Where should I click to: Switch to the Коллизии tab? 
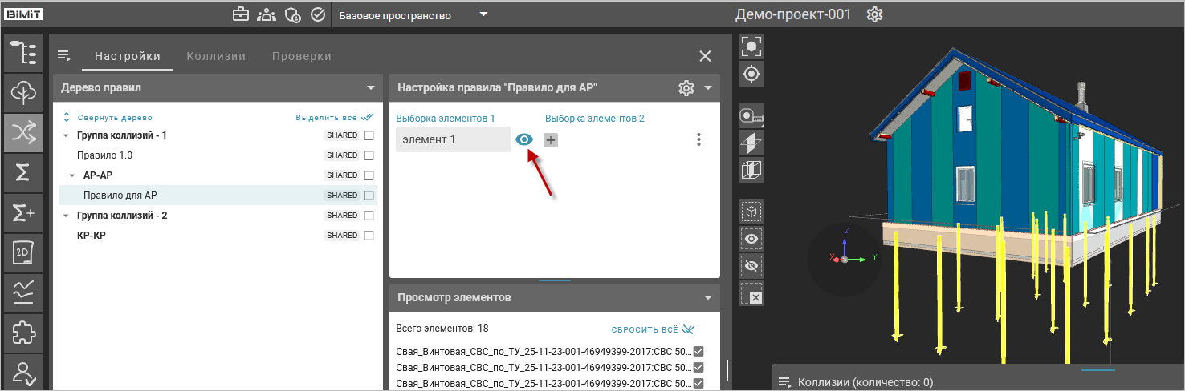(x=216, y=56)
